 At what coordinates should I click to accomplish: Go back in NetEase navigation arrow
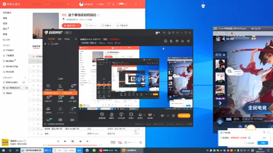click(x=34, y=4)
